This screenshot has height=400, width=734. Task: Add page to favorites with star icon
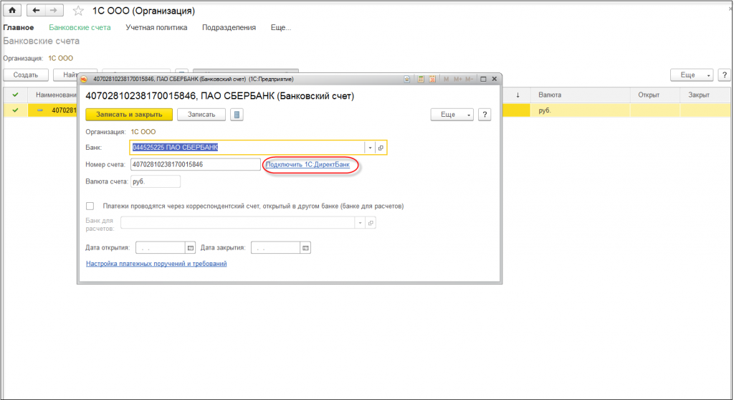[x=78, y=11]
